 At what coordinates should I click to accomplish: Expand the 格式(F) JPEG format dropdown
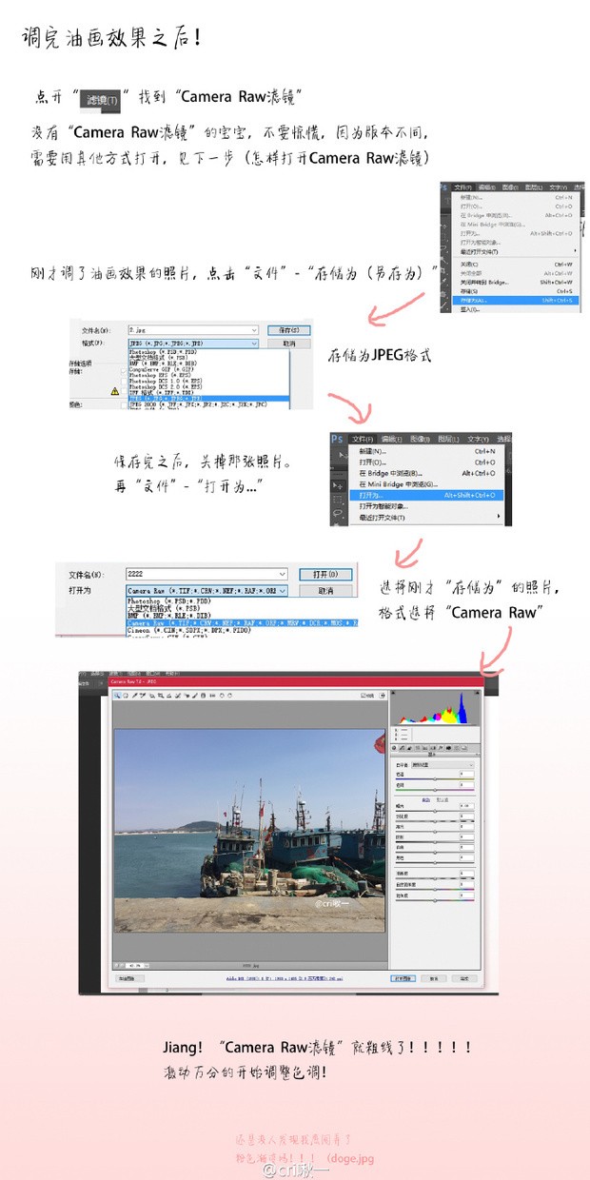[x=254, y=343]
